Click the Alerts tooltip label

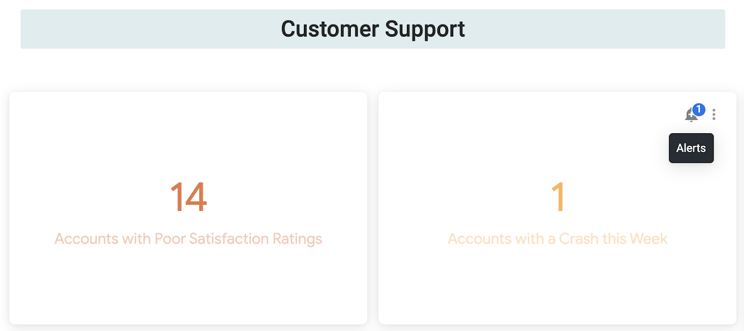tap(691, 147)
